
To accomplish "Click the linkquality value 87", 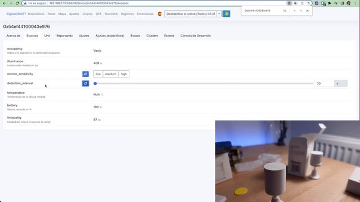I will (x=95, y=120).
